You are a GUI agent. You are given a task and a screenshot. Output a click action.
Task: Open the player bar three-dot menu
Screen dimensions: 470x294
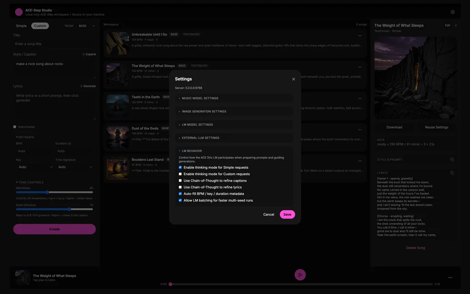(450, 277)
